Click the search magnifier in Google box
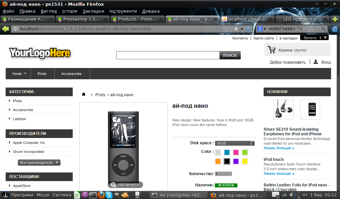Image resolution: width=340 pixels, height=199 pixels. click(324, 29)
